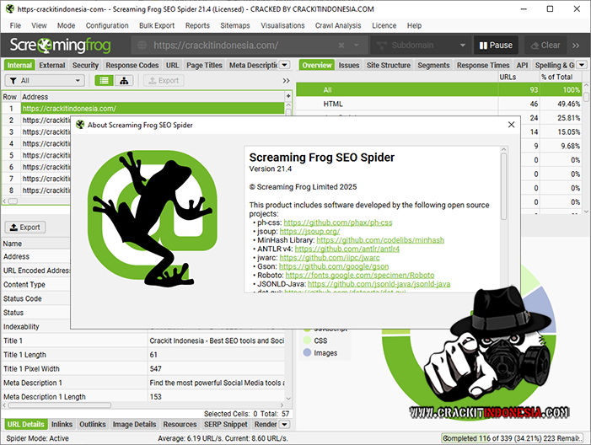Screen dimensions: 591x445
Task: Expand the overflow arrow after Meta Description tab
Action: [284, 65]
